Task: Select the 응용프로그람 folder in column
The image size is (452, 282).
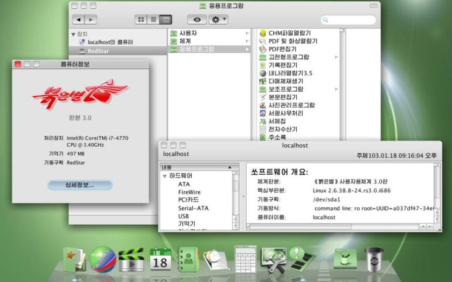Action: coord(209,49)
